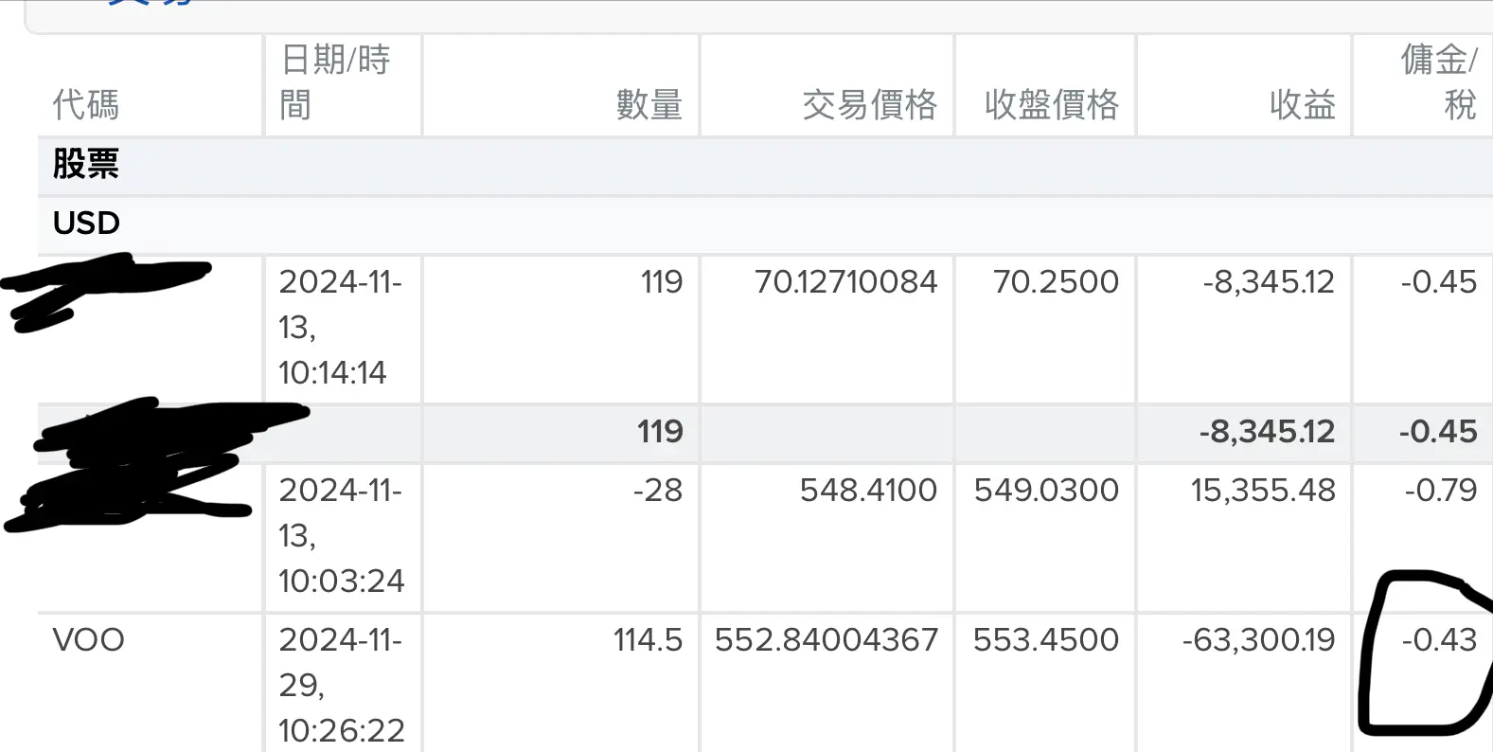Click trade price 70.12710084

click(x=845, y=282)
